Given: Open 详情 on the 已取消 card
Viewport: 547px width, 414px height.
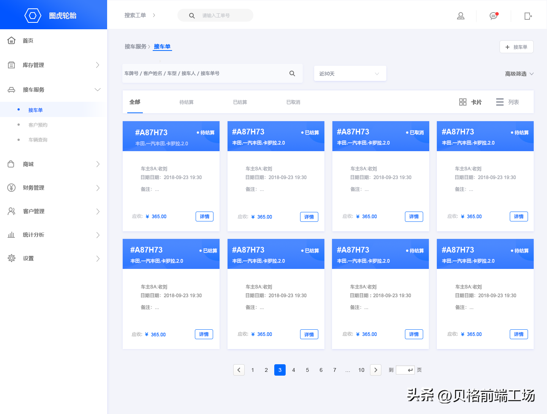Looking at the screenshot, I should [414, 216].
